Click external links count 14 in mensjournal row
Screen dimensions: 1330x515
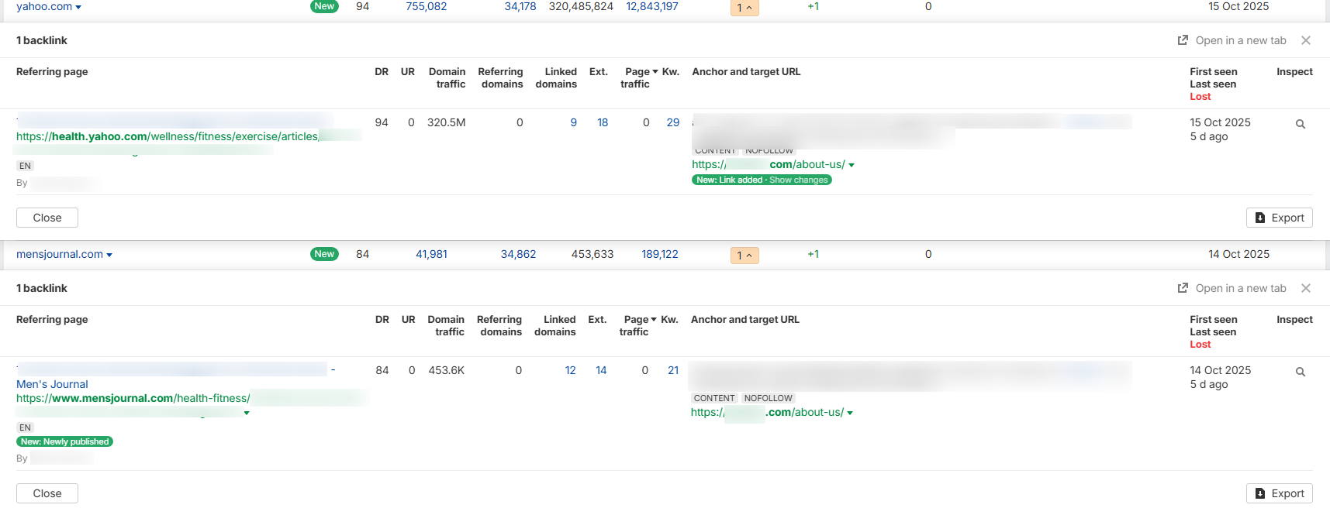(601, 370)
